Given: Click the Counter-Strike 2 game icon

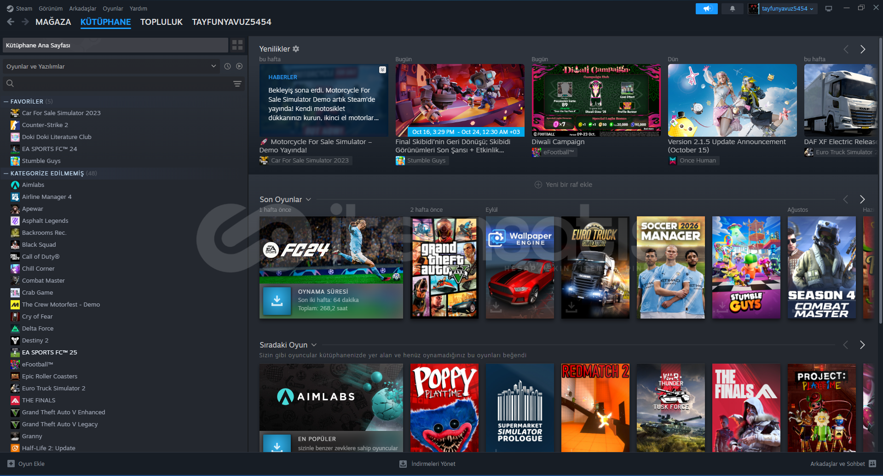Looking at the screenshot, I should tap(15, 125).
